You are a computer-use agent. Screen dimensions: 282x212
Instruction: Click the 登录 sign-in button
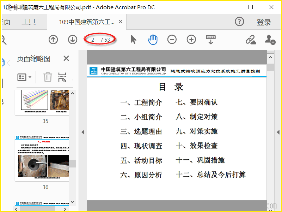pyautogui.click(x=264, y=22)
